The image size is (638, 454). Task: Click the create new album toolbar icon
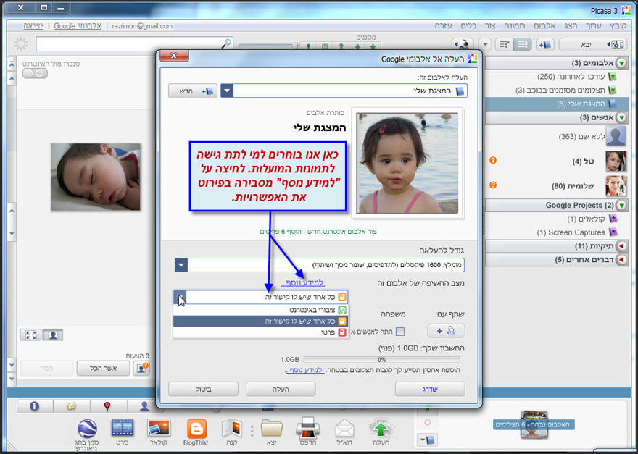[x=544, y=44]
